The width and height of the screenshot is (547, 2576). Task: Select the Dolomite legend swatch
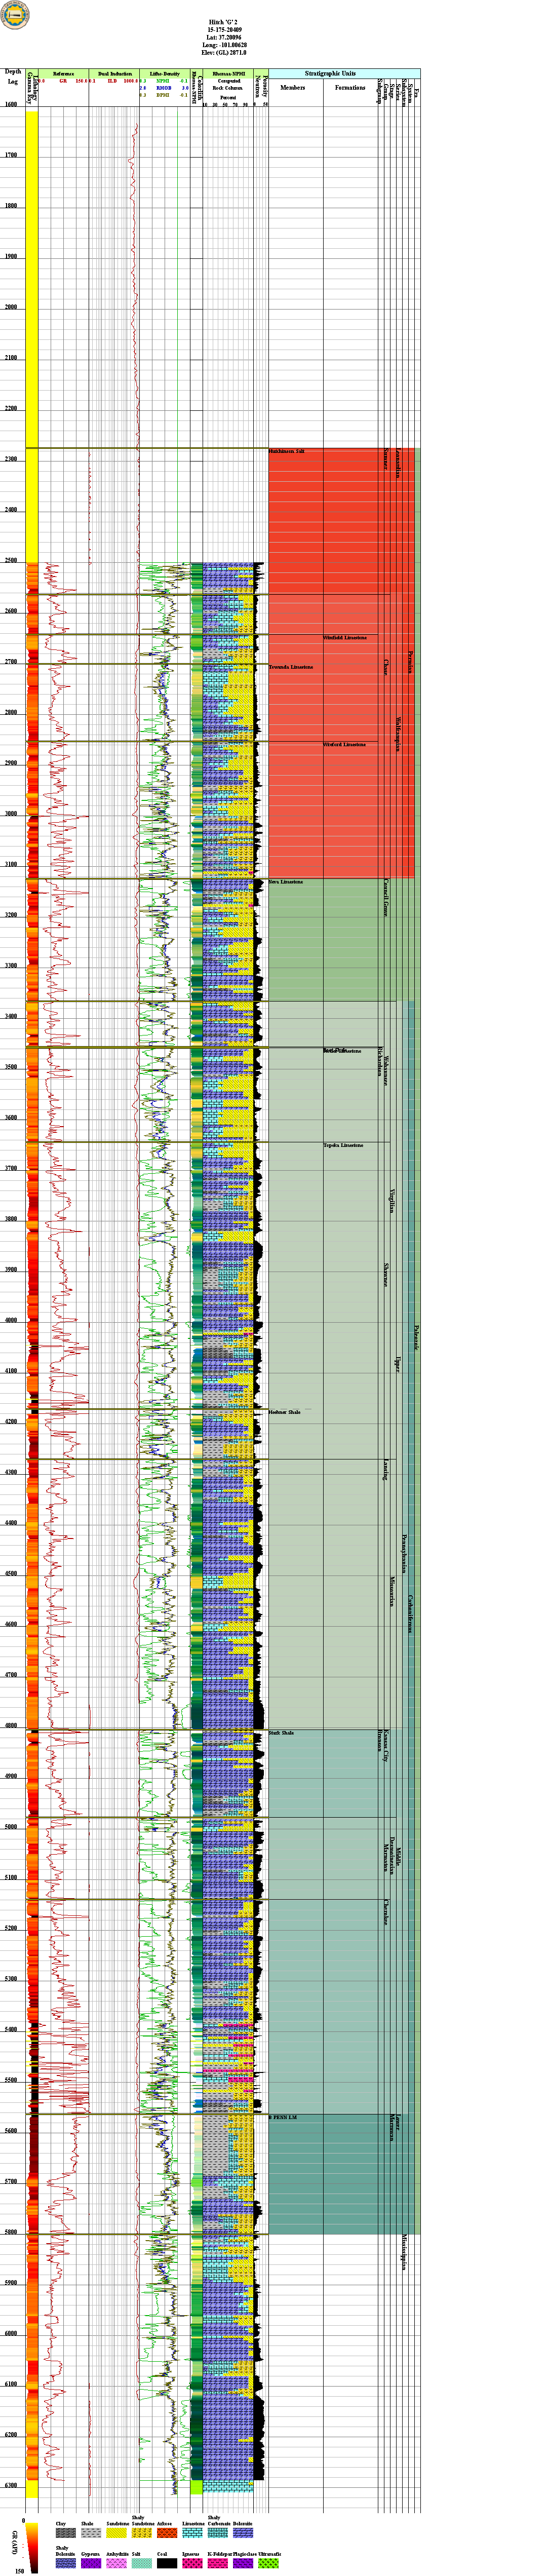[x=242, y=2533]
